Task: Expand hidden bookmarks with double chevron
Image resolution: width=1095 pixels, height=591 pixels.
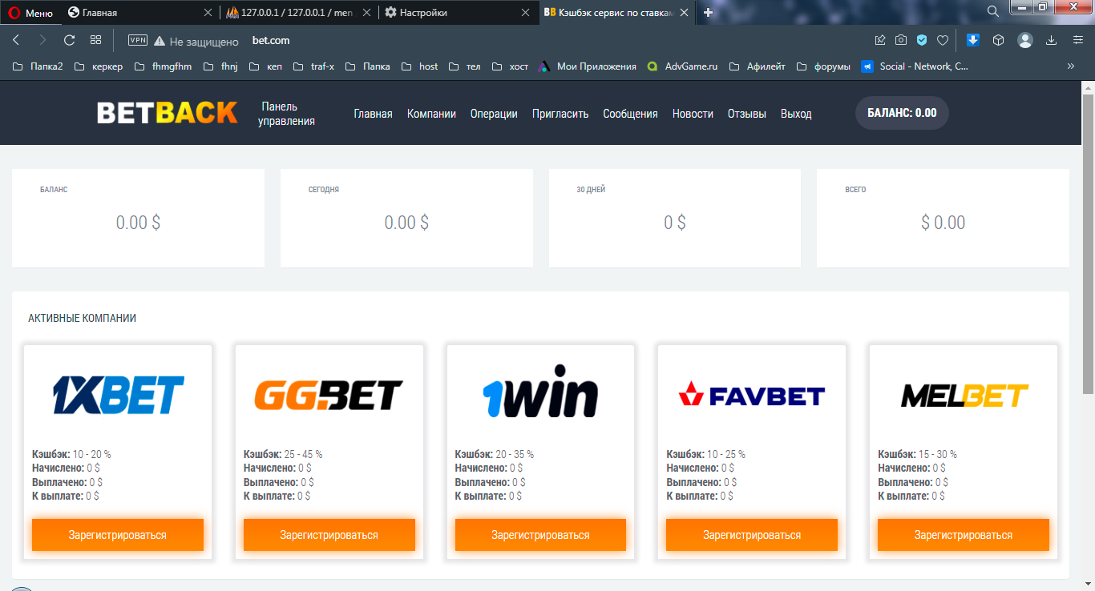Action: (1070, 66)
